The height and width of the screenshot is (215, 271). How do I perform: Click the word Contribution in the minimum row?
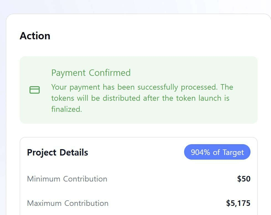tap(85, 179)
